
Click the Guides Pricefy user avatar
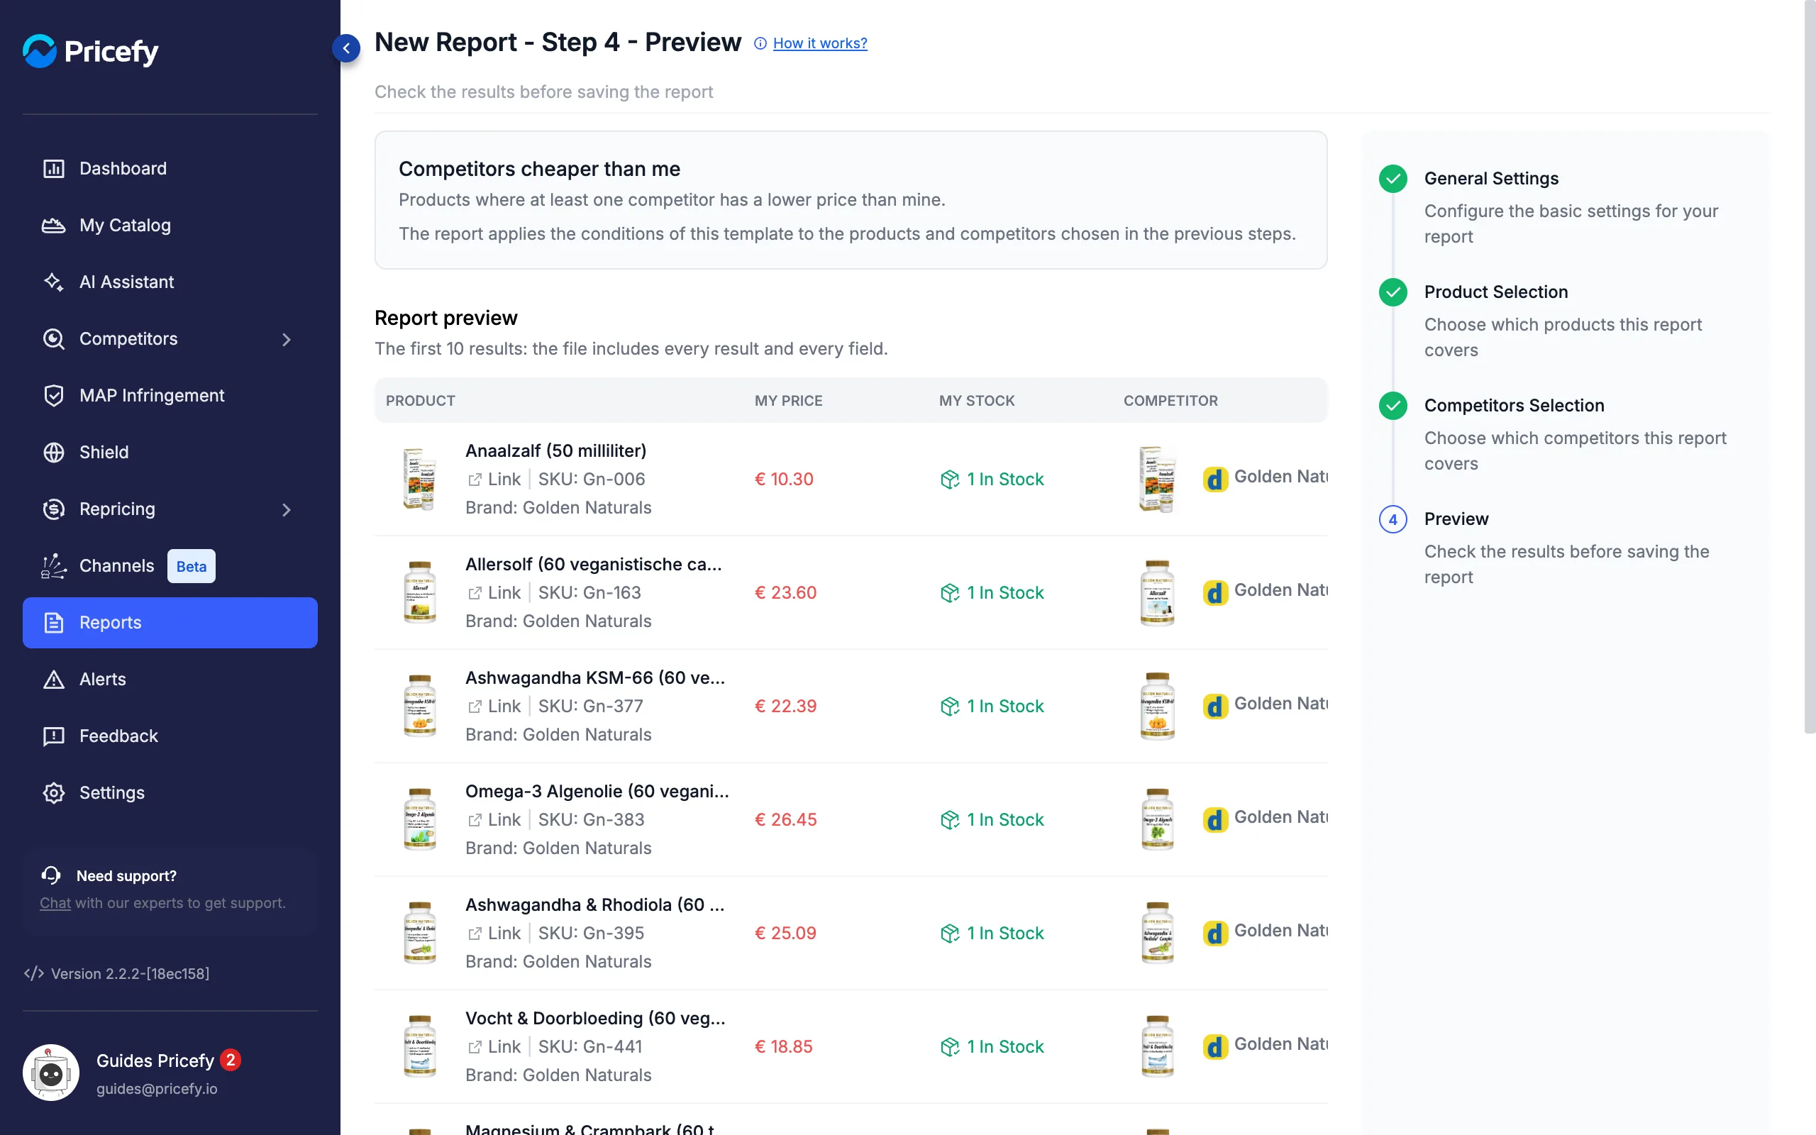click(51, 1073)
